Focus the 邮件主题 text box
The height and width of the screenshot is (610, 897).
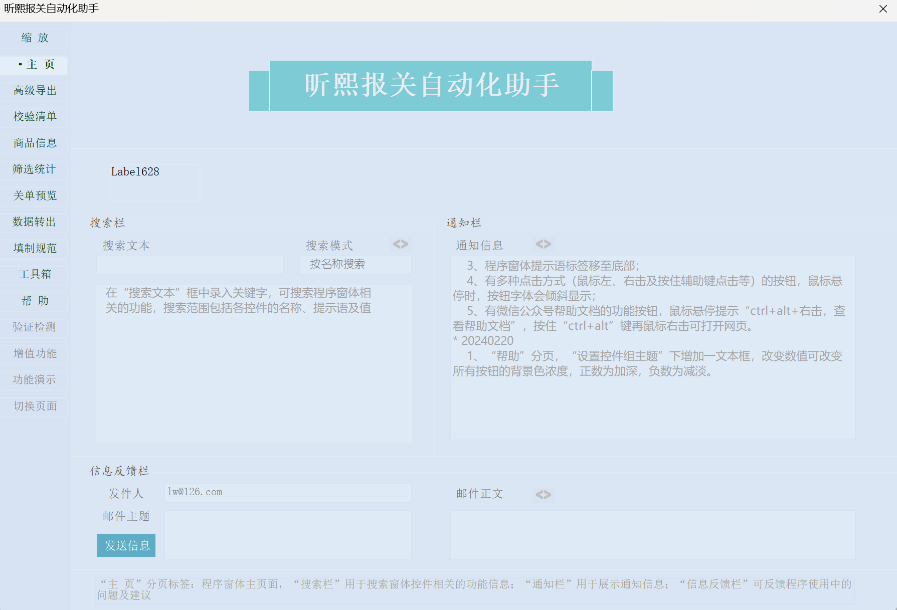click(288, 535)
